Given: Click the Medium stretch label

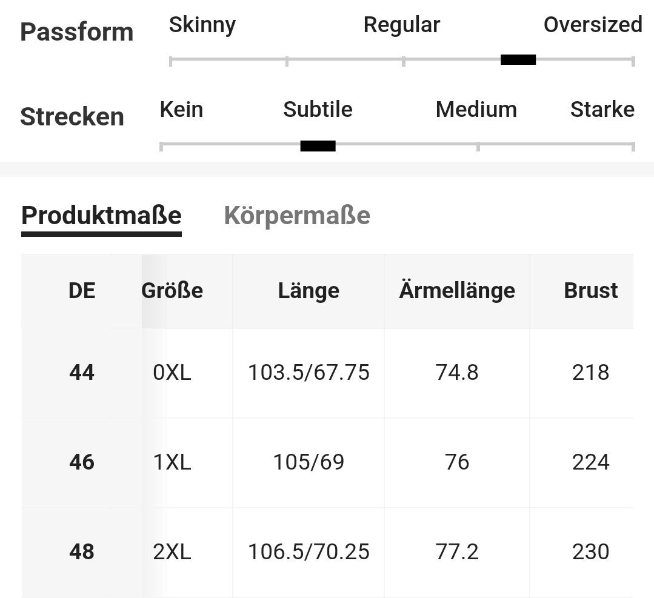Looking at the screenshot, I should (x=476, y=110).
